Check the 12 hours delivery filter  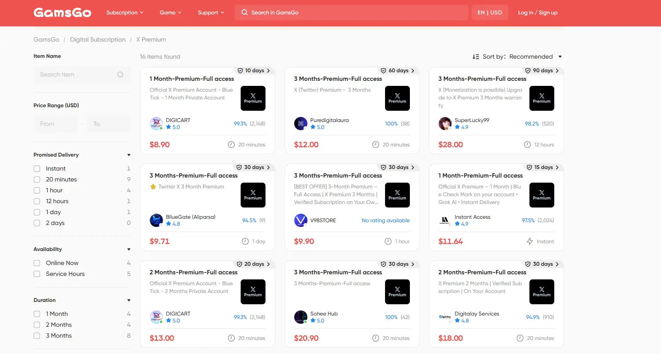[37, 201]
